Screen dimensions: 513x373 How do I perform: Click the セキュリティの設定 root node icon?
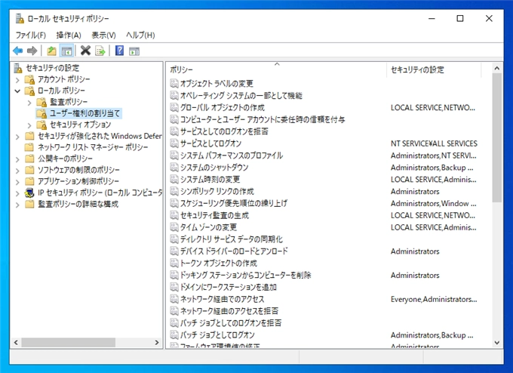click(18, 68)
